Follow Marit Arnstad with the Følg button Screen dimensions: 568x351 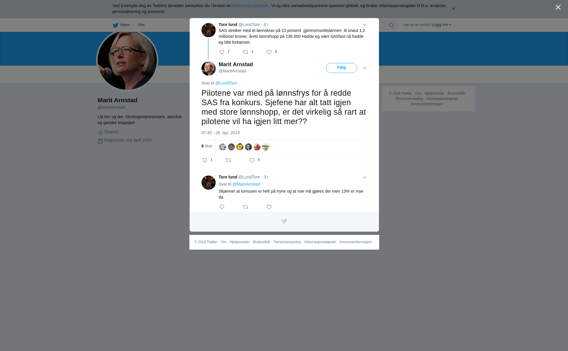(x=341, y=68)
